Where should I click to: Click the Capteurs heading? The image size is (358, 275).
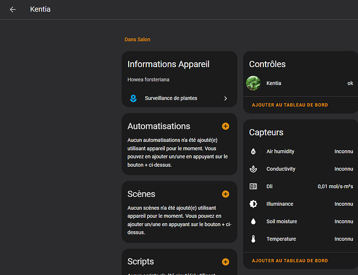[x=266, y=133]
